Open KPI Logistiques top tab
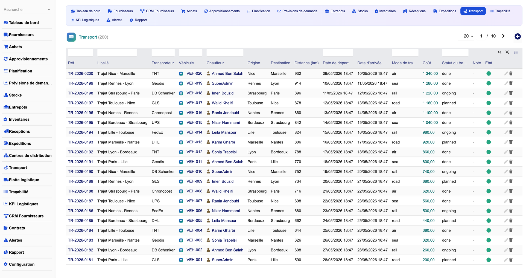This screenshot has height=278, width=532. coord(85,20)
